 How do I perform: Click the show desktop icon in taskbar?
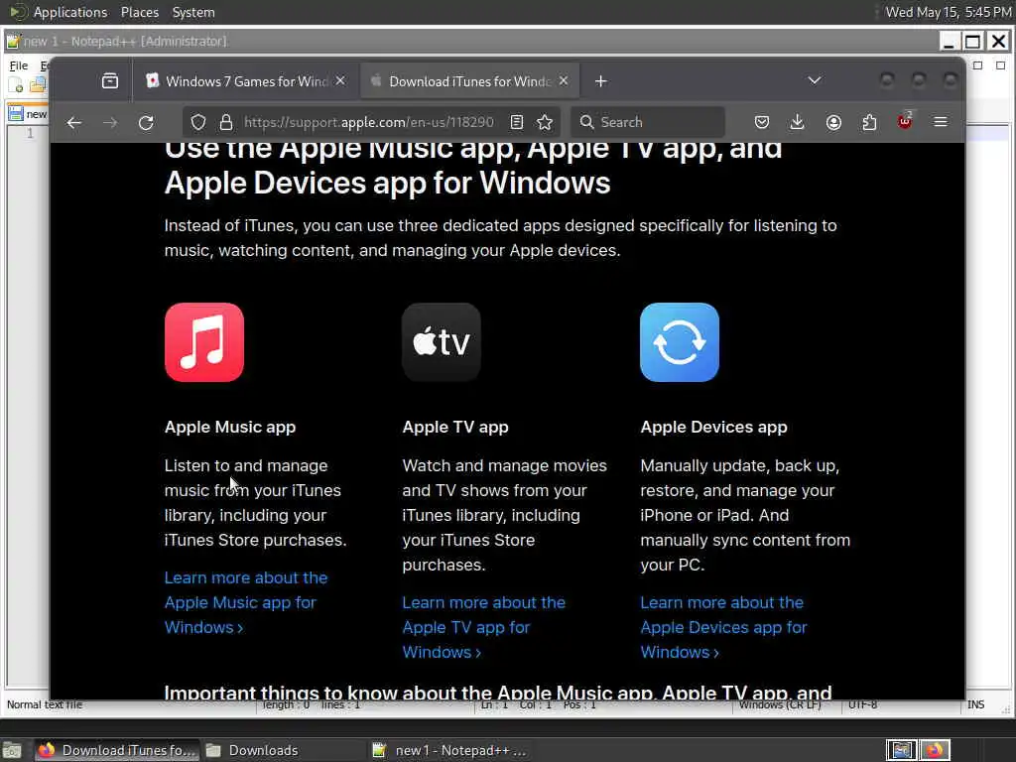tap(12, 750)
